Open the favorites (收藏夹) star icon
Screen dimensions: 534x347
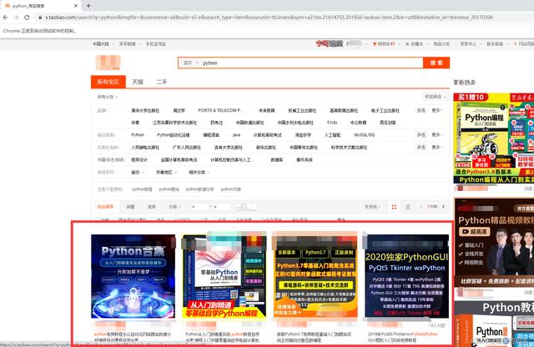pos(407,44)
